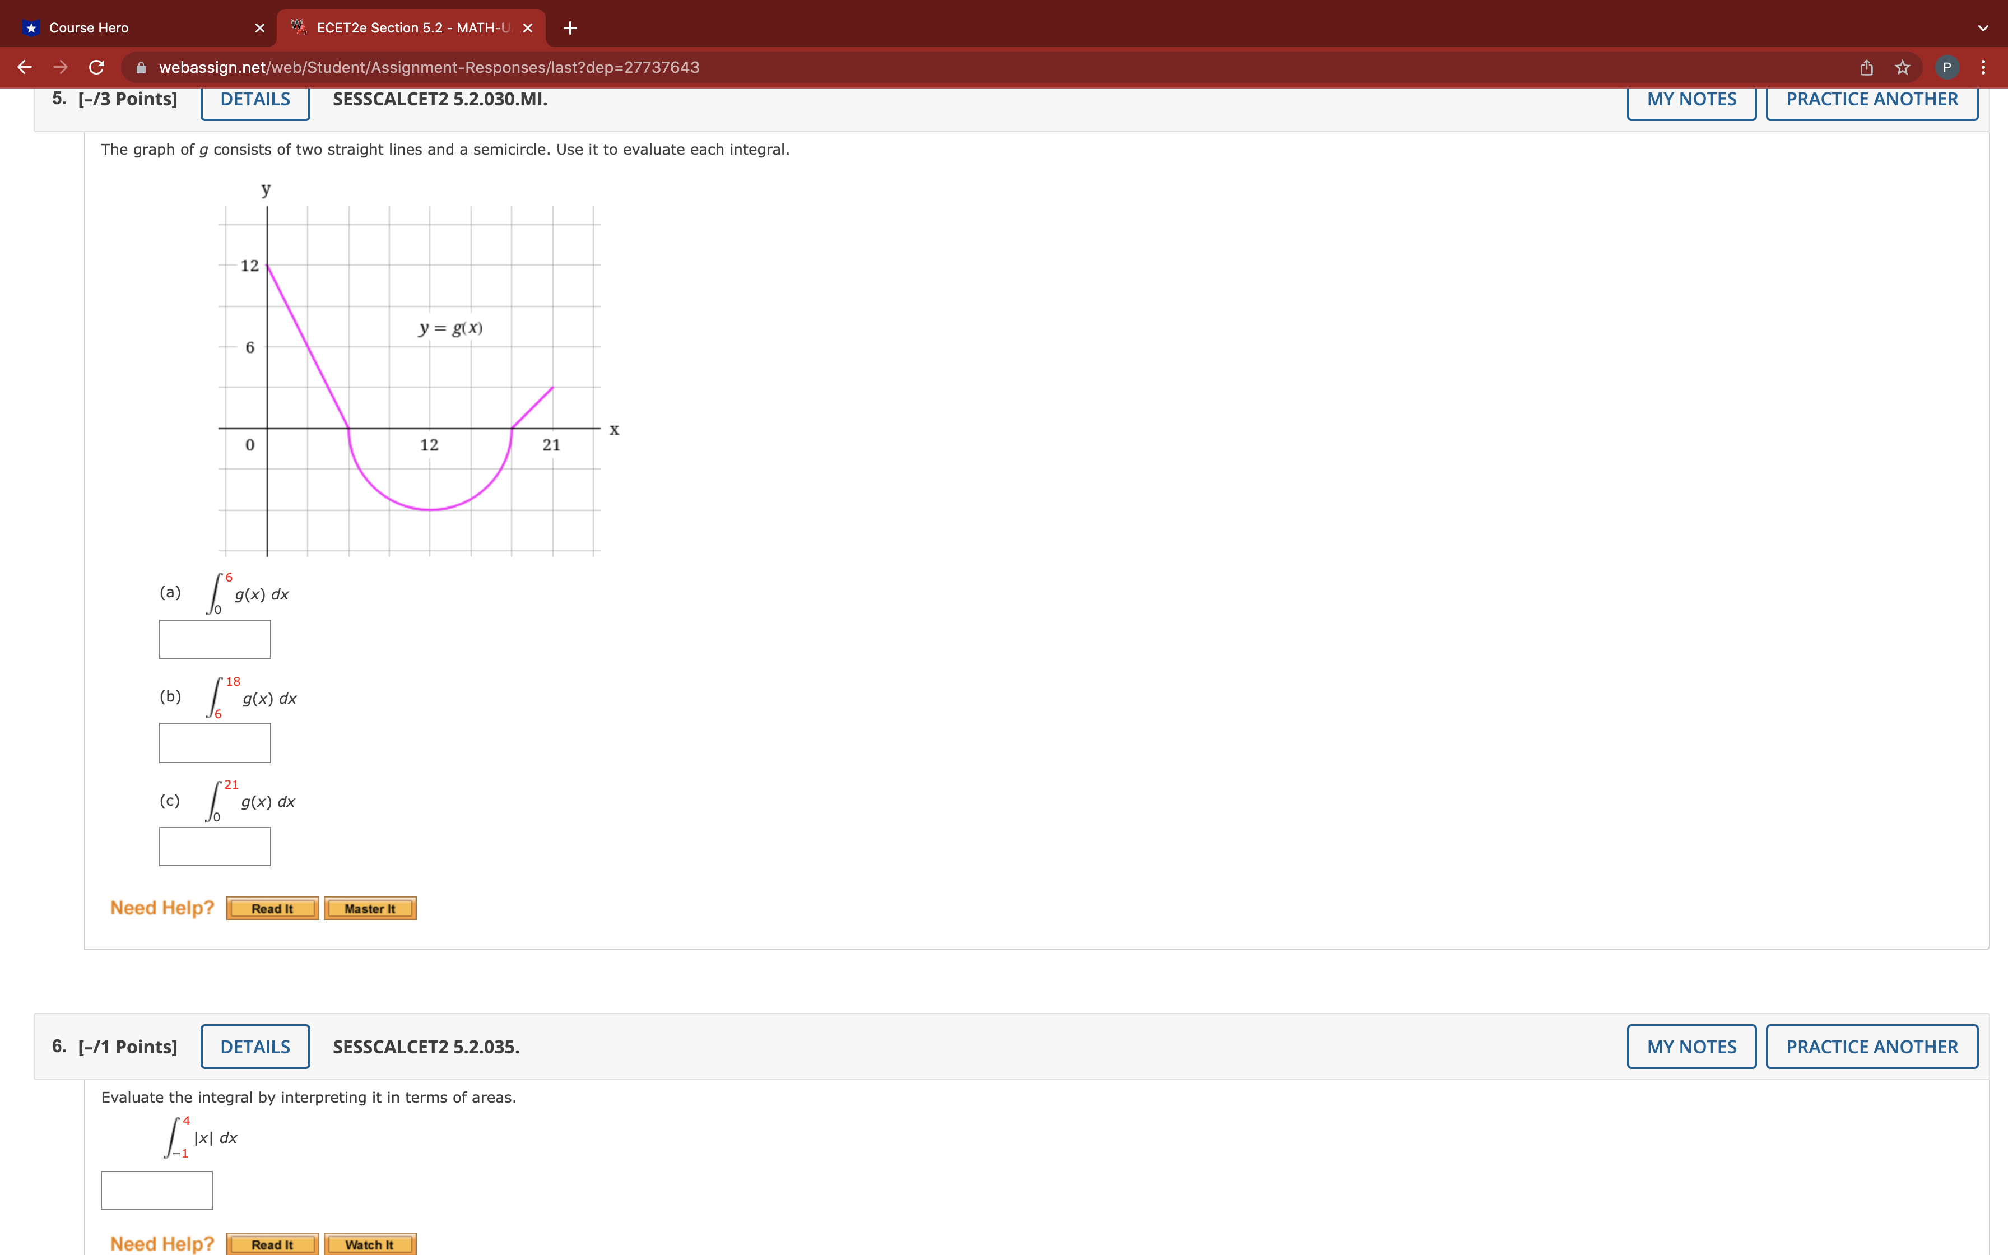
Task: Click the Read It help button for problem 5
Action: [x=271, y=908]
